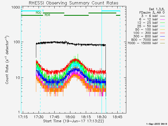Click the '1' y-axis tick label
This screenshot has height=126, width=168.
pyautogui.click(x=19, y=112)
